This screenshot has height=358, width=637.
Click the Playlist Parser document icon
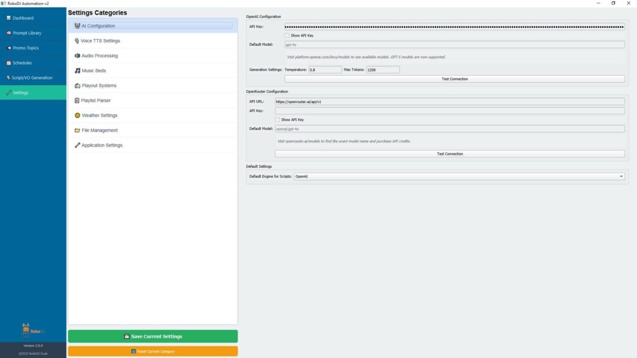click(x=77, y=101)
